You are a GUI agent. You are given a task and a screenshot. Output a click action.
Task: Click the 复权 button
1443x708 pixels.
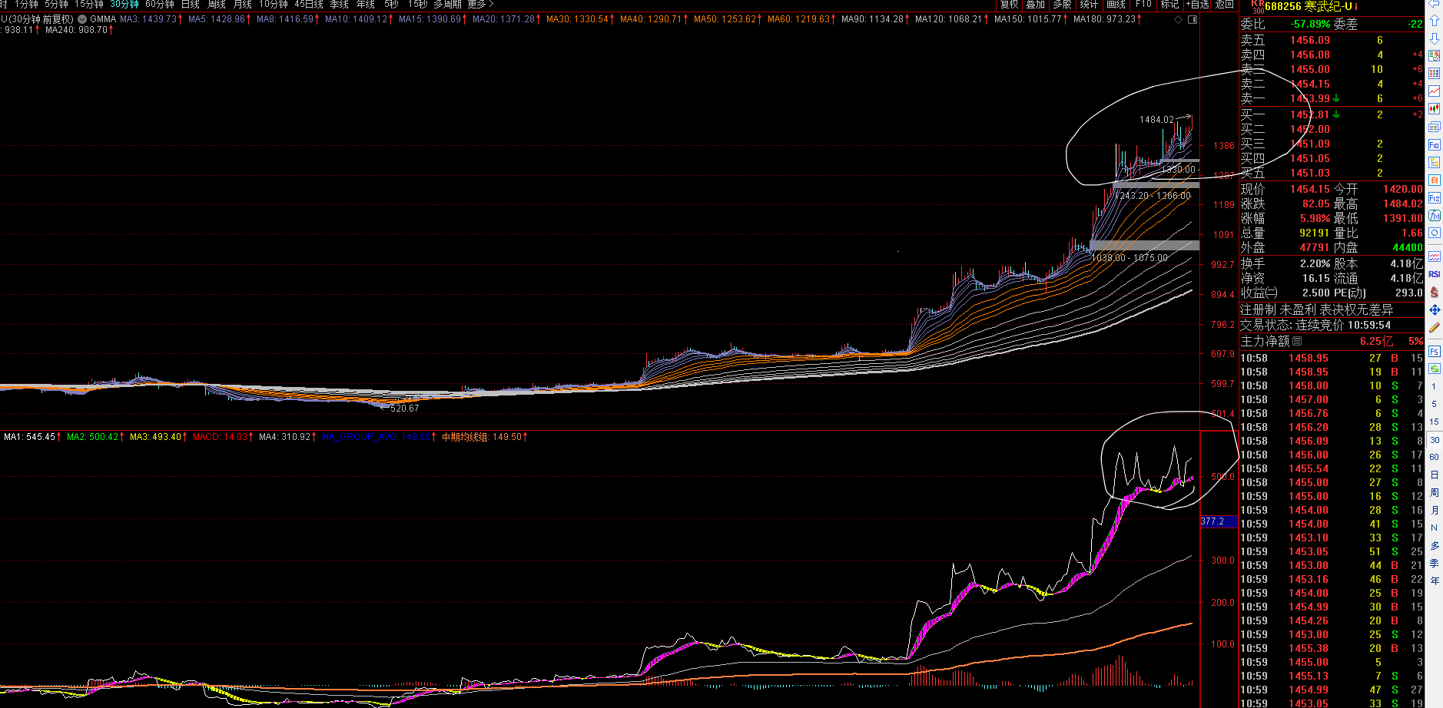coord(1009,5)
